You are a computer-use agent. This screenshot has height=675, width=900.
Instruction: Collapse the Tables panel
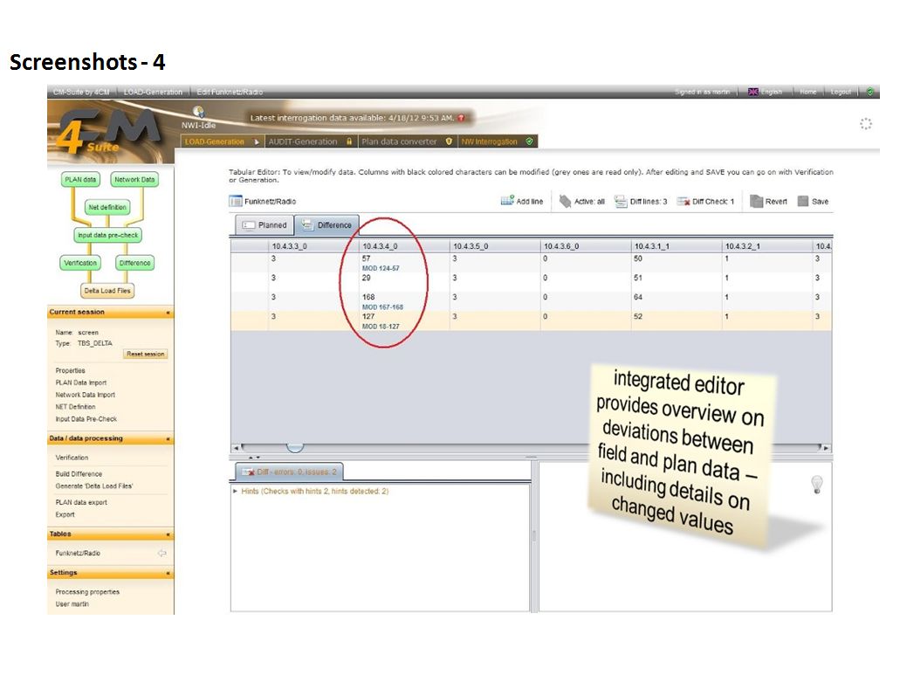pyautogui.click(x=168, y=534)
